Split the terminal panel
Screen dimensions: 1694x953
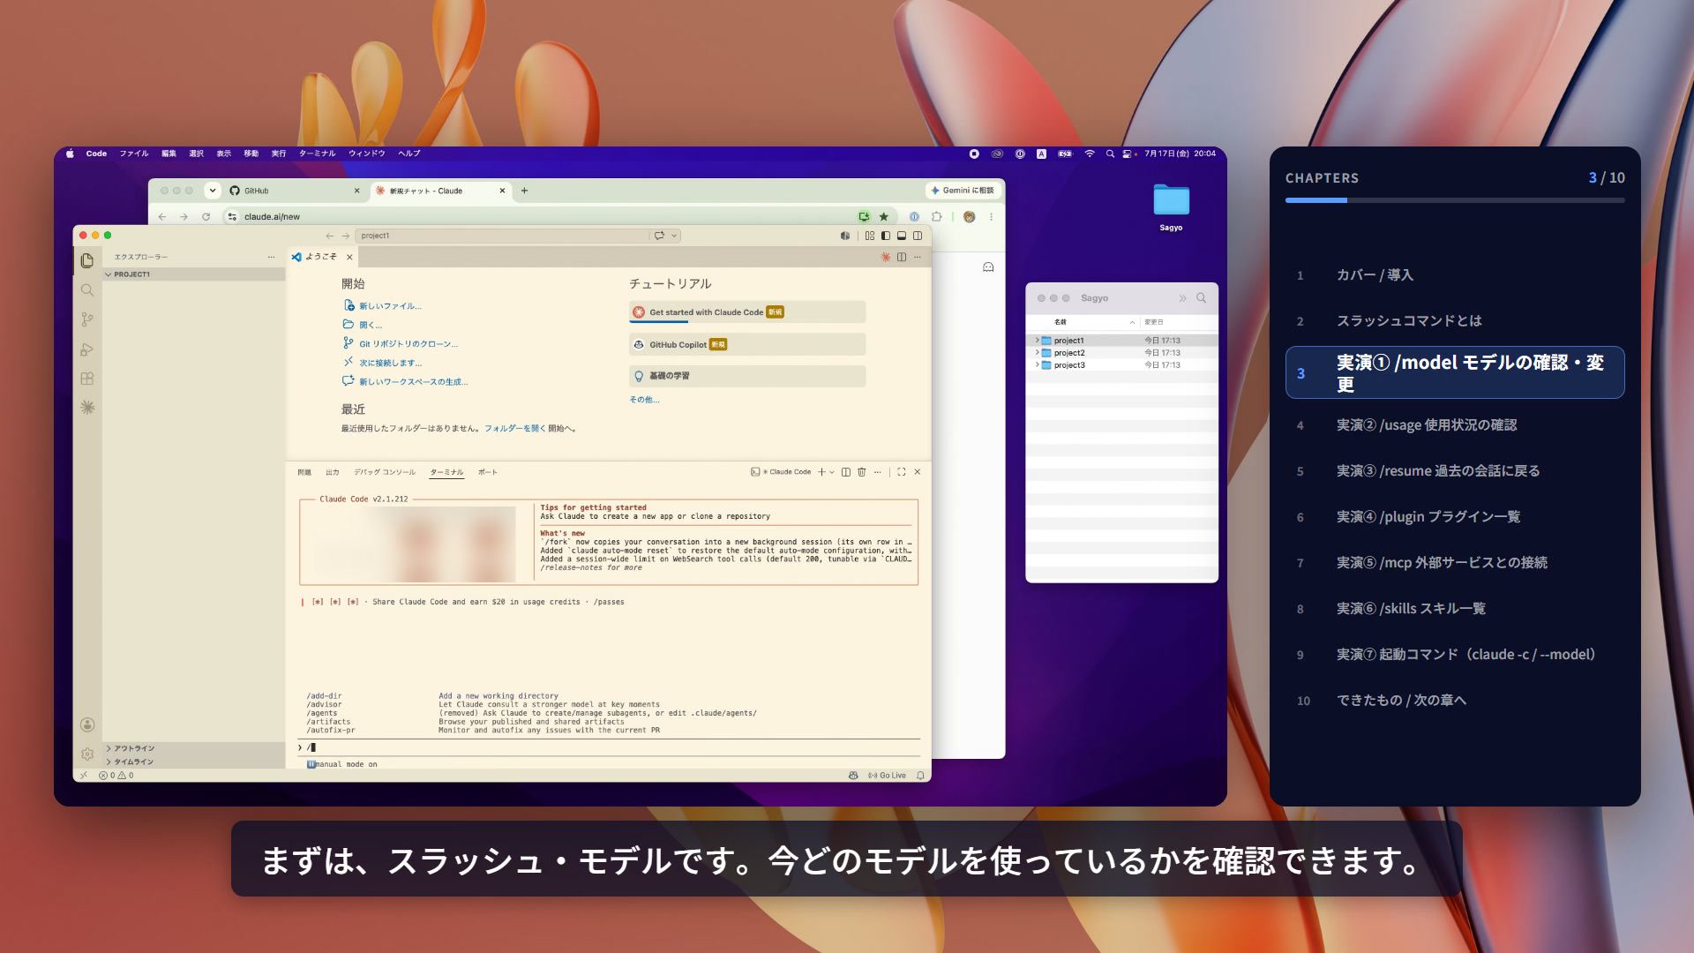click(x=846, y=472)
